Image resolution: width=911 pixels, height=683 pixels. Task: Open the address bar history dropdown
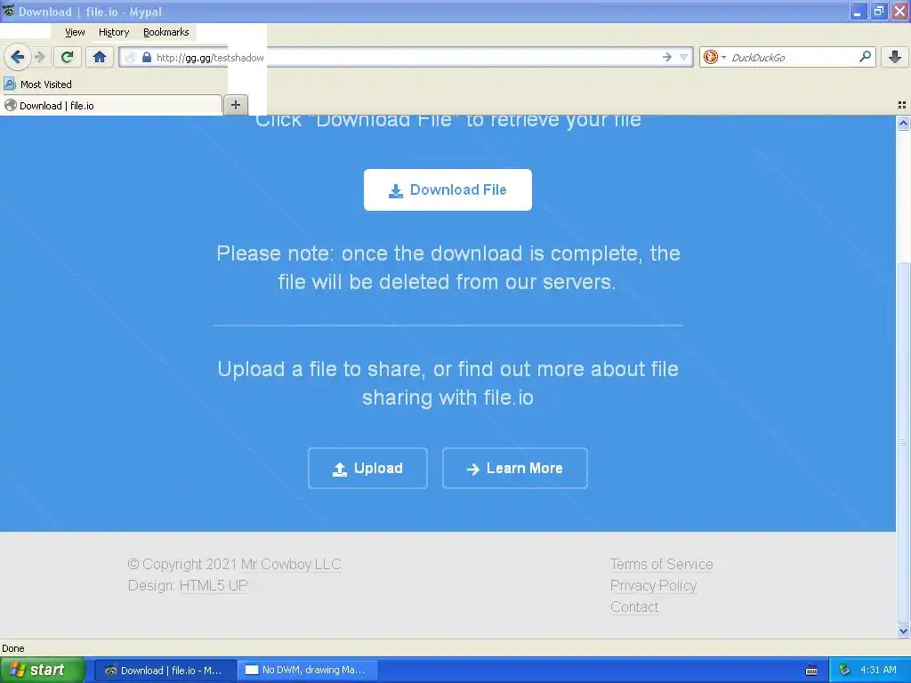pos(684,57)
